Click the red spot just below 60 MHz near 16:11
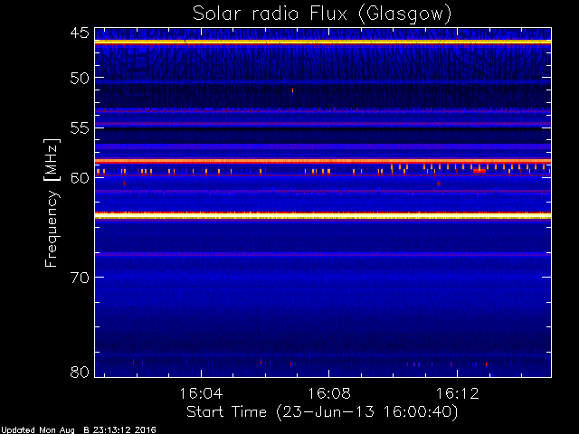This screenshot has width=579, height=434. coord(439,184)
